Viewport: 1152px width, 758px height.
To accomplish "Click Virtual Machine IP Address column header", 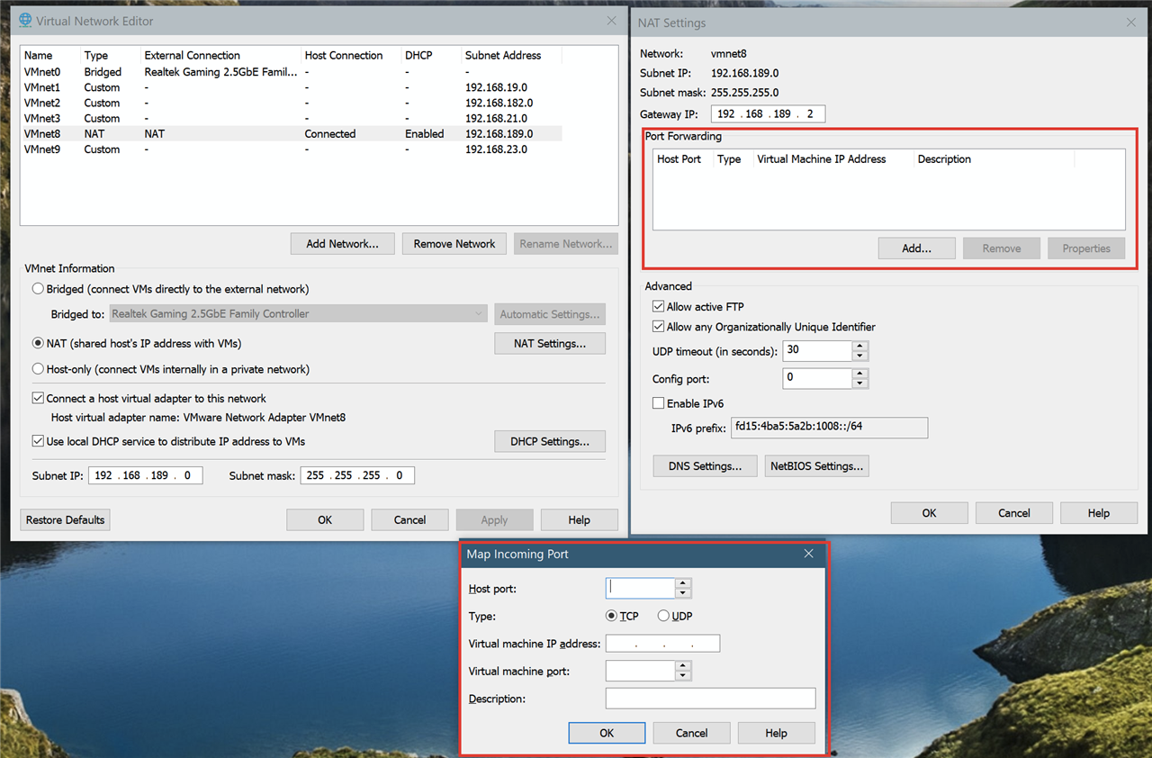I will pyautogui.click(x=832, y=159).
